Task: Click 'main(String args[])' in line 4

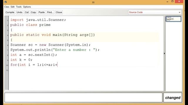Action: click(x=74, y=35)
